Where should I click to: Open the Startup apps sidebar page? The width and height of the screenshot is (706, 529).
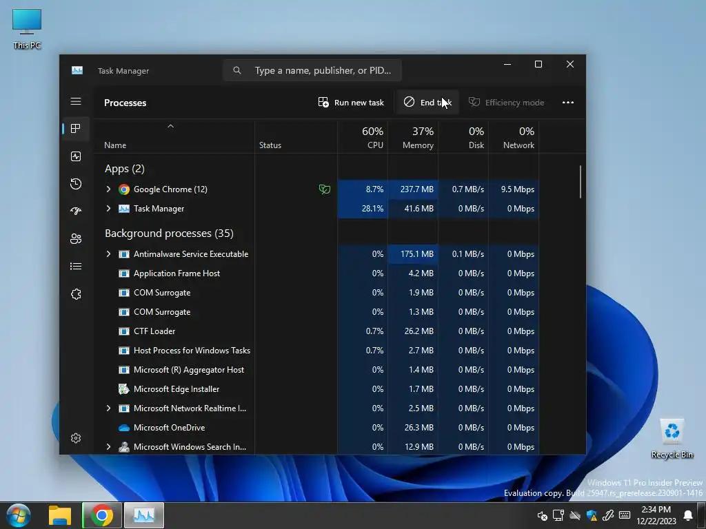point(76,211)
